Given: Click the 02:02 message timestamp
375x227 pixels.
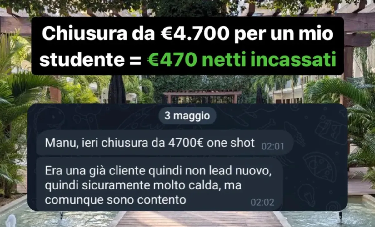Looking at the screenshot, I should [262, 202].
